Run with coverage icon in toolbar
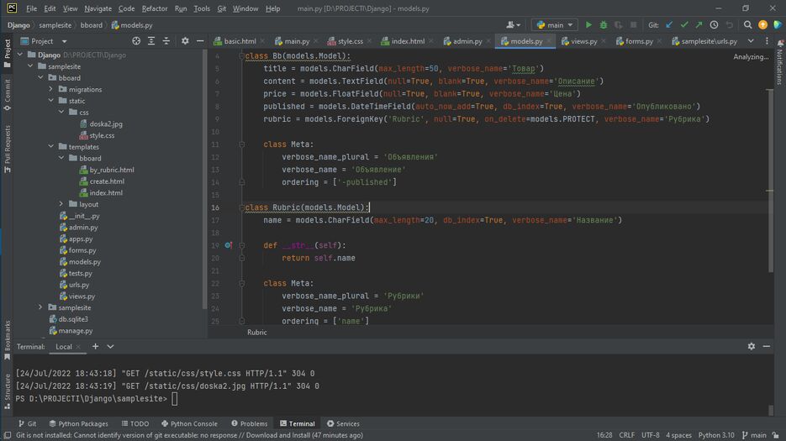The image size is (786, 441). [619, 24]
